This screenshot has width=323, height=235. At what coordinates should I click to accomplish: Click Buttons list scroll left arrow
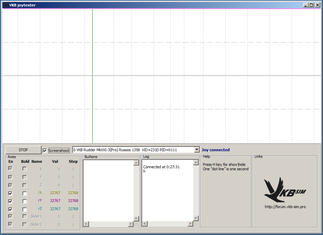86,224
